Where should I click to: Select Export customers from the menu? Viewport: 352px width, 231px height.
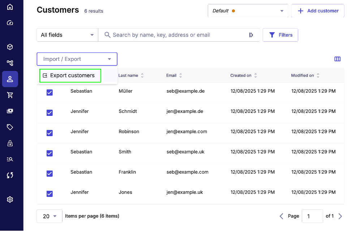70,75
